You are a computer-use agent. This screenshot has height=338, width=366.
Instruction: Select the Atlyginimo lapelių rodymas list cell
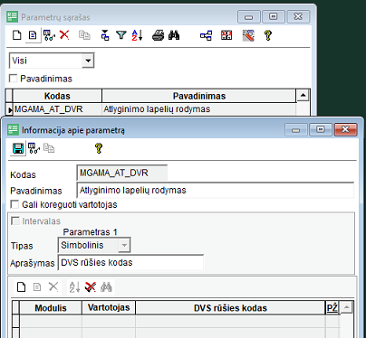199,109
